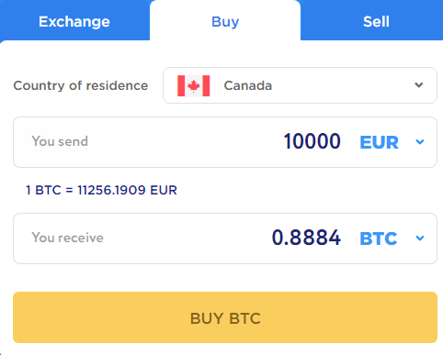The width and height of the screenshot is (443, 355).
Task: Select the Buy tab
Action: [225, 22]
